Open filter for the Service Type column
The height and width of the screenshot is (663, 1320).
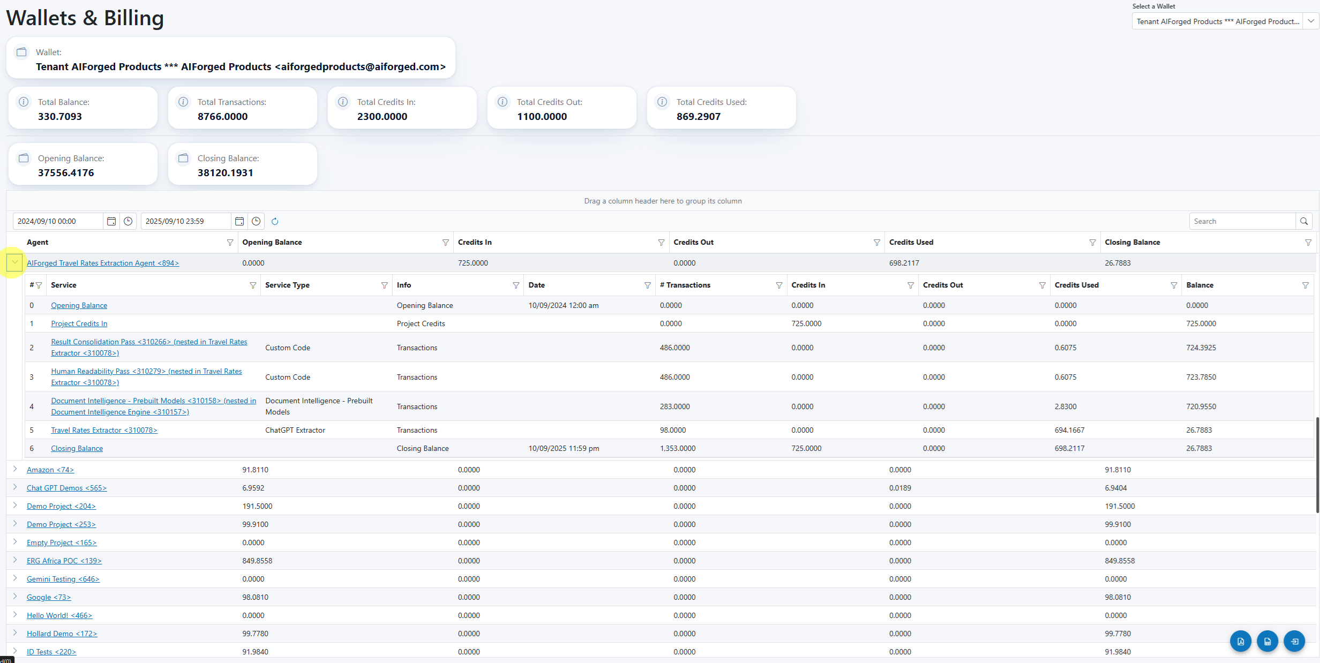[x=384, y=285]
